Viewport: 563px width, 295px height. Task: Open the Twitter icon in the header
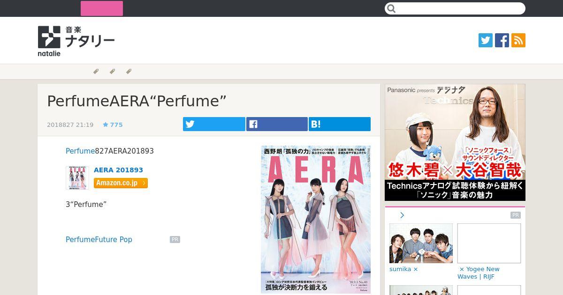(486, 40)
